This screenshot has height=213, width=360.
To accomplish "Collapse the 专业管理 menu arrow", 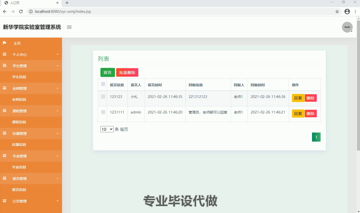I will pos(57,156).
